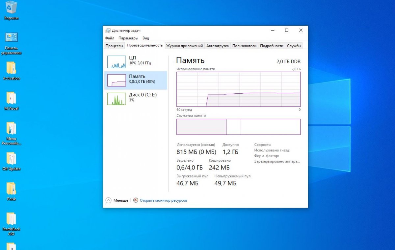Click the 242 МБ cached value
This screenshot has height=250, width=395.
click(219, 168)
